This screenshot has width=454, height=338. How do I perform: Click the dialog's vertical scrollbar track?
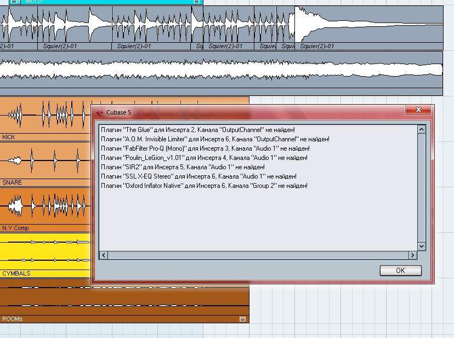click(x=422, y=188)
